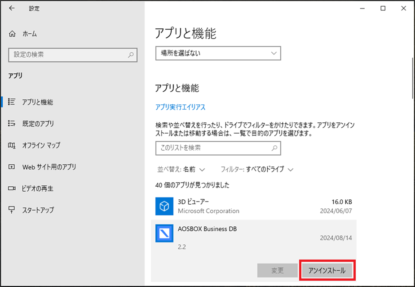Click the アンインストール button
415x287 pixels.
(327, 270)
